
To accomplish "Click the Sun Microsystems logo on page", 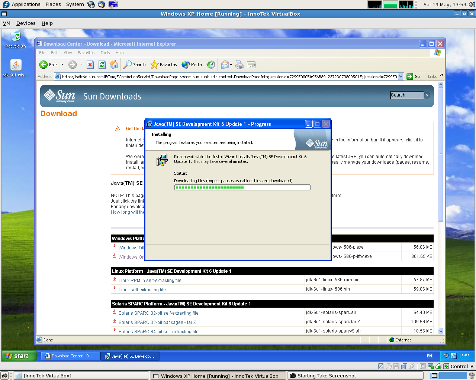I will [x=59, y=96].
